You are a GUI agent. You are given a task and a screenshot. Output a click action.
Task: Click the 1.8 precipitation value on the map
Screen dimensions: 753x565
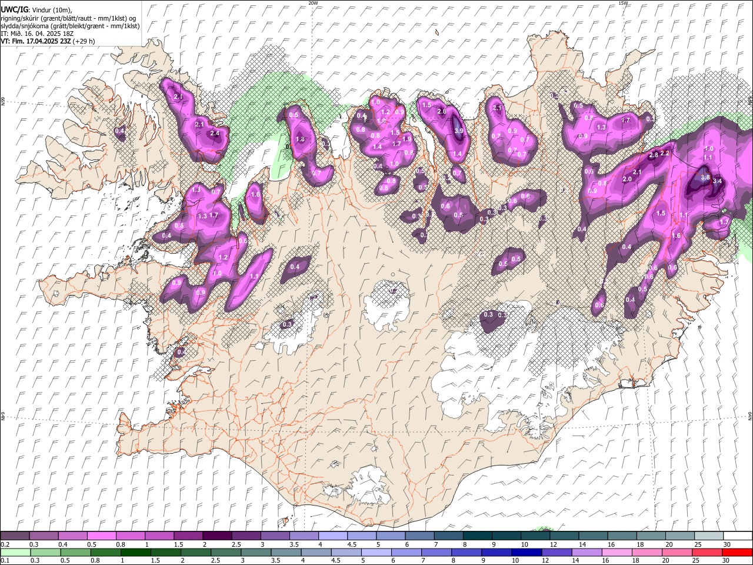[301, 139]
